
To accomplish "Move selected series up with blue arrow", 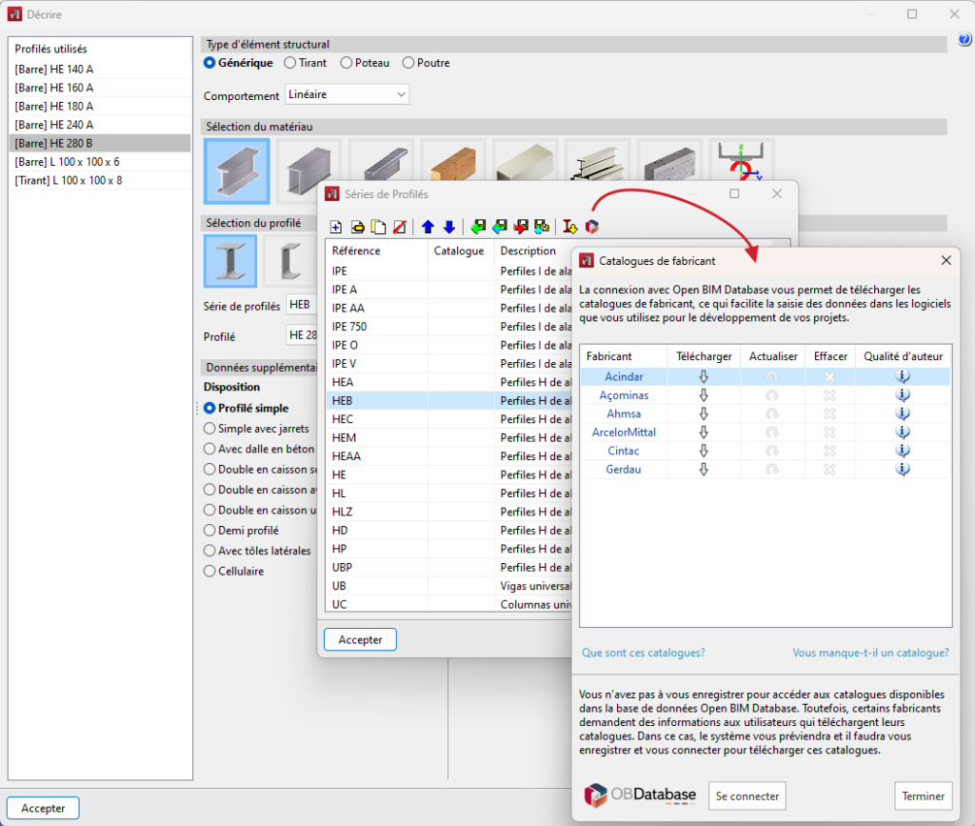I will [428, 227].
